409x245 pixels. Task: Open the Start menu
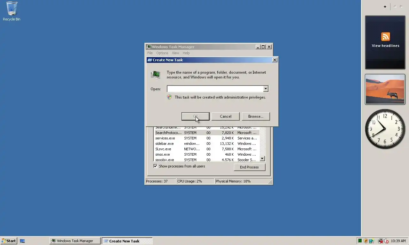pos(9,241)
